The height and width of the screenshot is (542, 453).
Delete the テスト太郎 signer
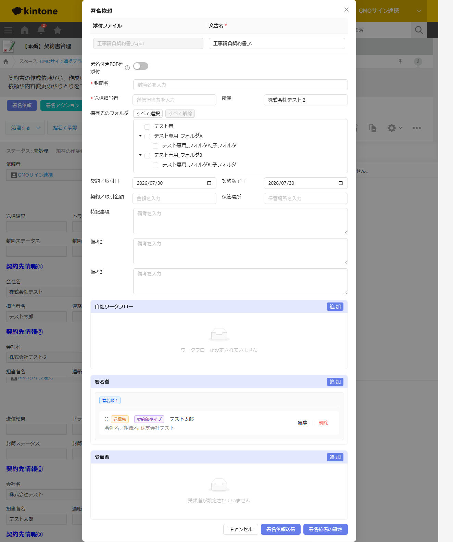tap(323, 423)
